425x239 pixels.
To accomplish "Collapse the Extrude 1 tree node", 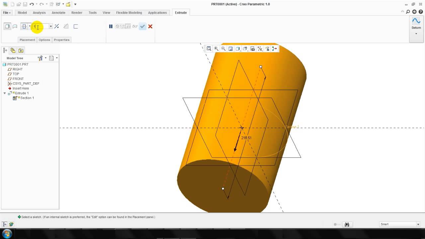I will 5,93.
